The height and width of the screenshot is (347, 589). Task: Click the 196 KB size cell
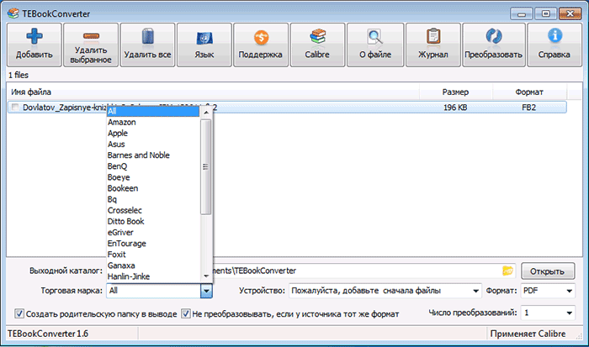[455, 108]
